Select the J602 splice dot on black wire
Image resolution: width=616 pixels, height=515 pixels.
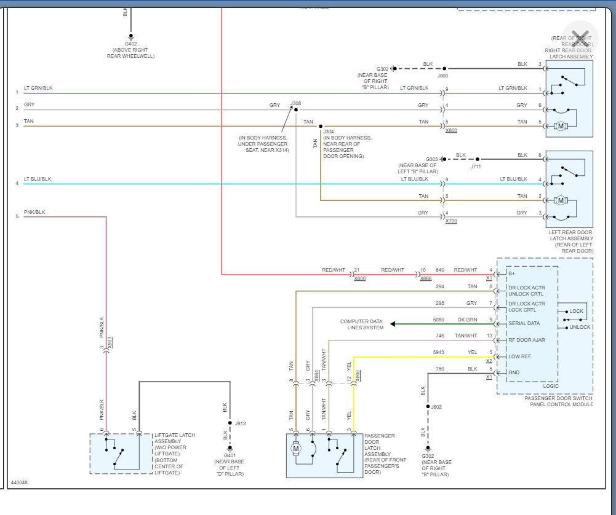coord(428,406)
